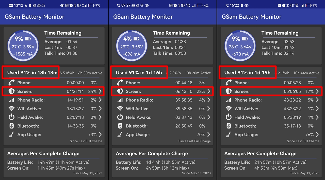325x180 pixels.
Task: Expand the App Usage row showing 76%
Action: [x=317, y=134]
